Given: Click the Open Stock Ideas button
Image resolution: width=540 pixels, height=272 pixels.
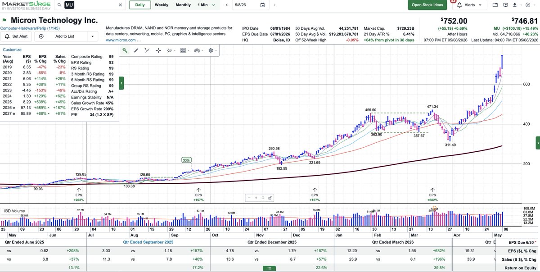Looking at the screenshot, I should pos(427,5).
